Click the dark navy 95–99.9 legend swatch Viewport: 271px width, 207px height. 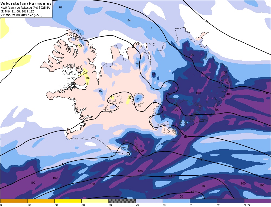tap(231, 201)
